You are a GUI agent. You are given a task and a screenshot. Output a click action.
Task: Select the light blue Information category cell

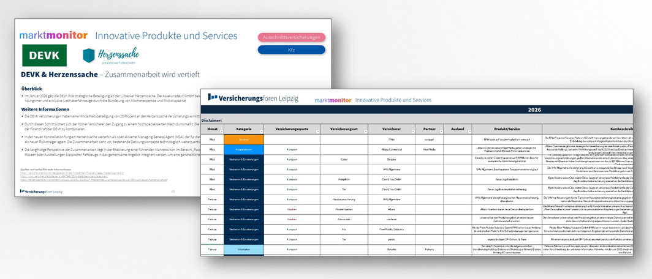click(x=244, y=250)
